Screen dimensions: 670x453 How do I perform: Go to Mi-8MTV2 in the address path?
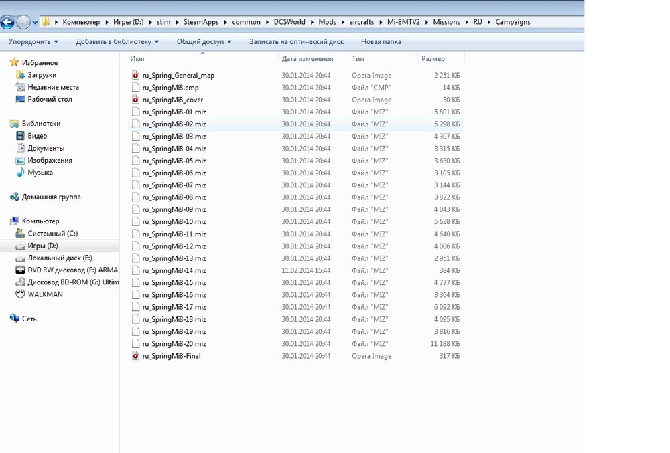[x=403, y=22]
